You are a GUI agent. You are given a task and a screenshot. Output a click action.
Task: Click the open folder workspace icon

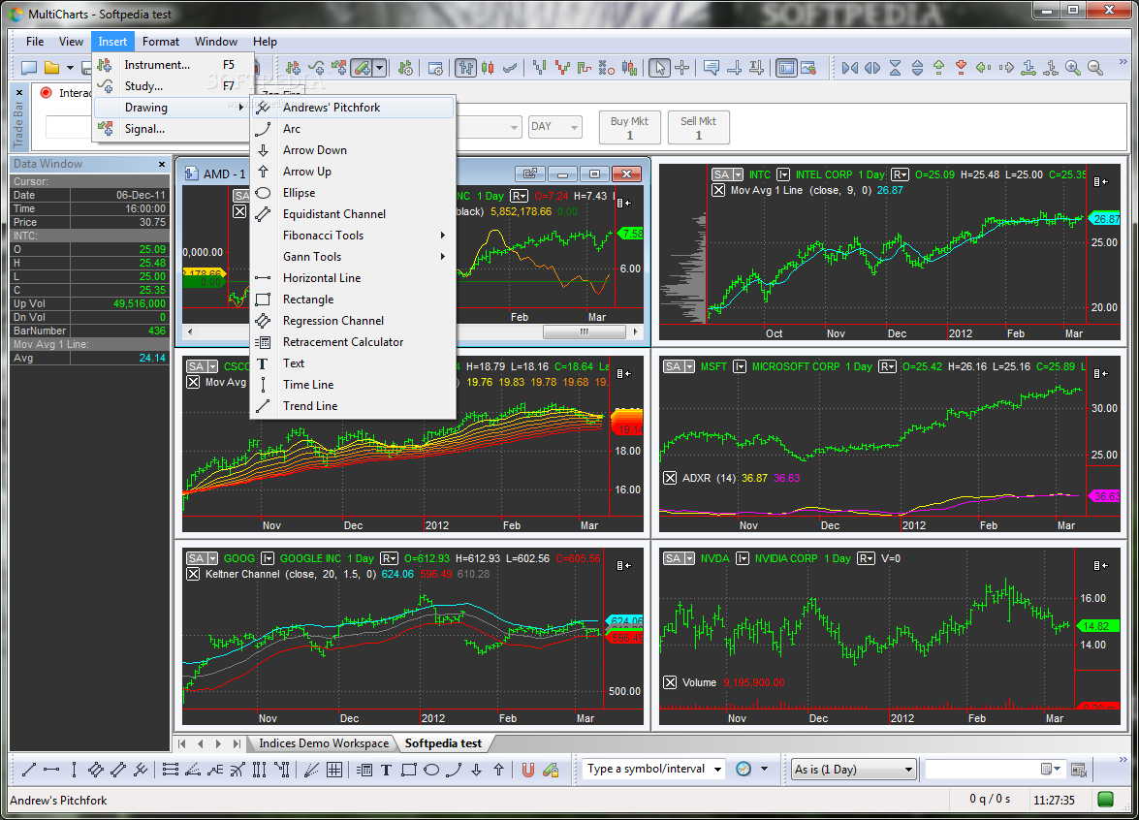(51, 68)
